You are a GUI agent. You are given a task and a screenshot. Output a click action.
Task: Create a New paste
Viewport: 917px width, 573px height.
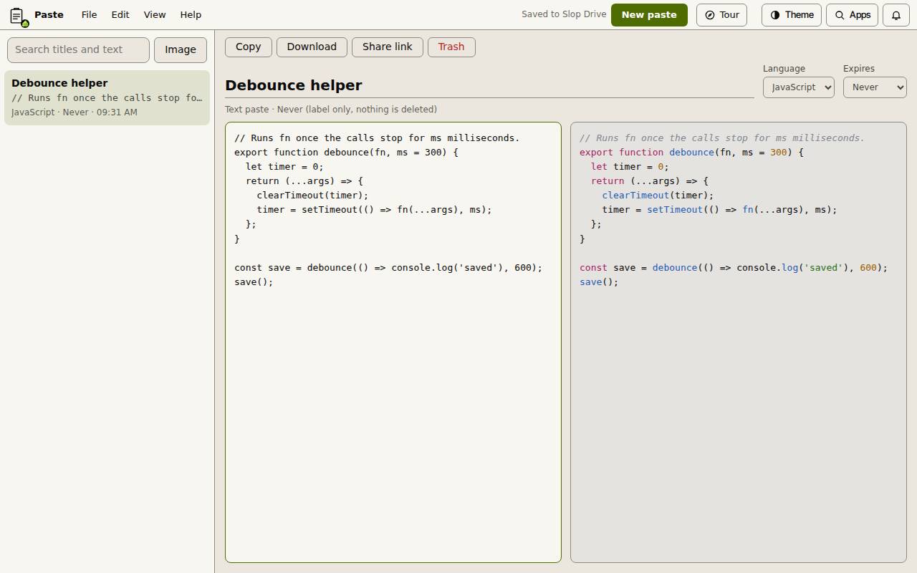coord(649,15)
